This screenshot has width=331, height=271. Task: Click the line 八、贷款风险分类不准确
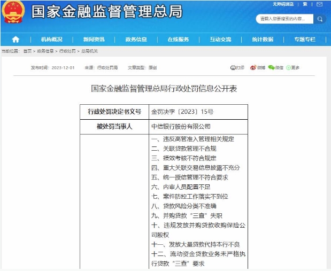point(184,206)
